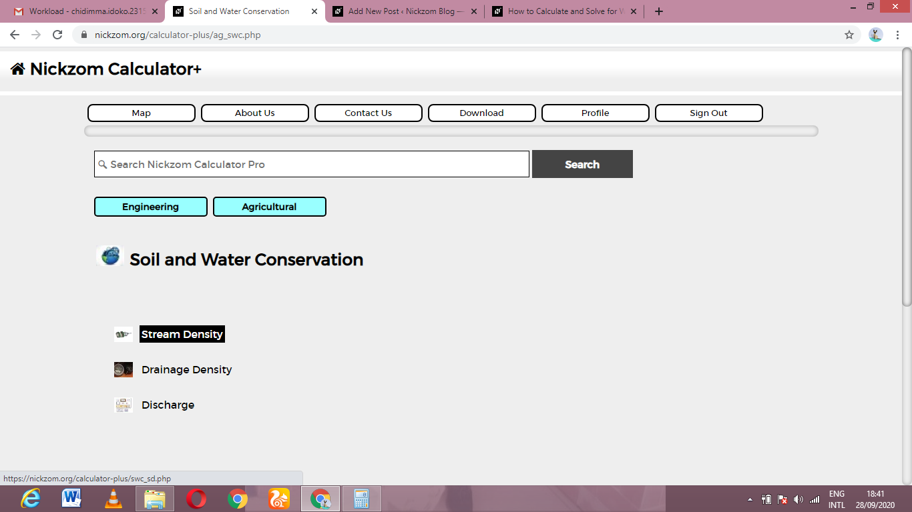Switch to Add New Post Nickzom Blog tab
This screenshot has width=912, height=512.
pos(405,11)
